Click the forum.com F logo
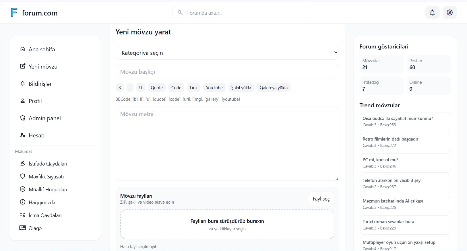Screen dimensions: 467x251 tap(14, 13)
